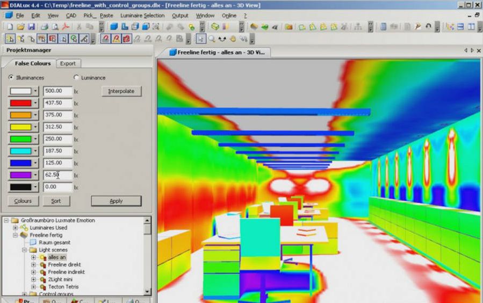Image resolution: width=483 pixels, height=303 pixels.
Task: Click the Save disk icon in toolbar
Action: [x=31, y=26]
